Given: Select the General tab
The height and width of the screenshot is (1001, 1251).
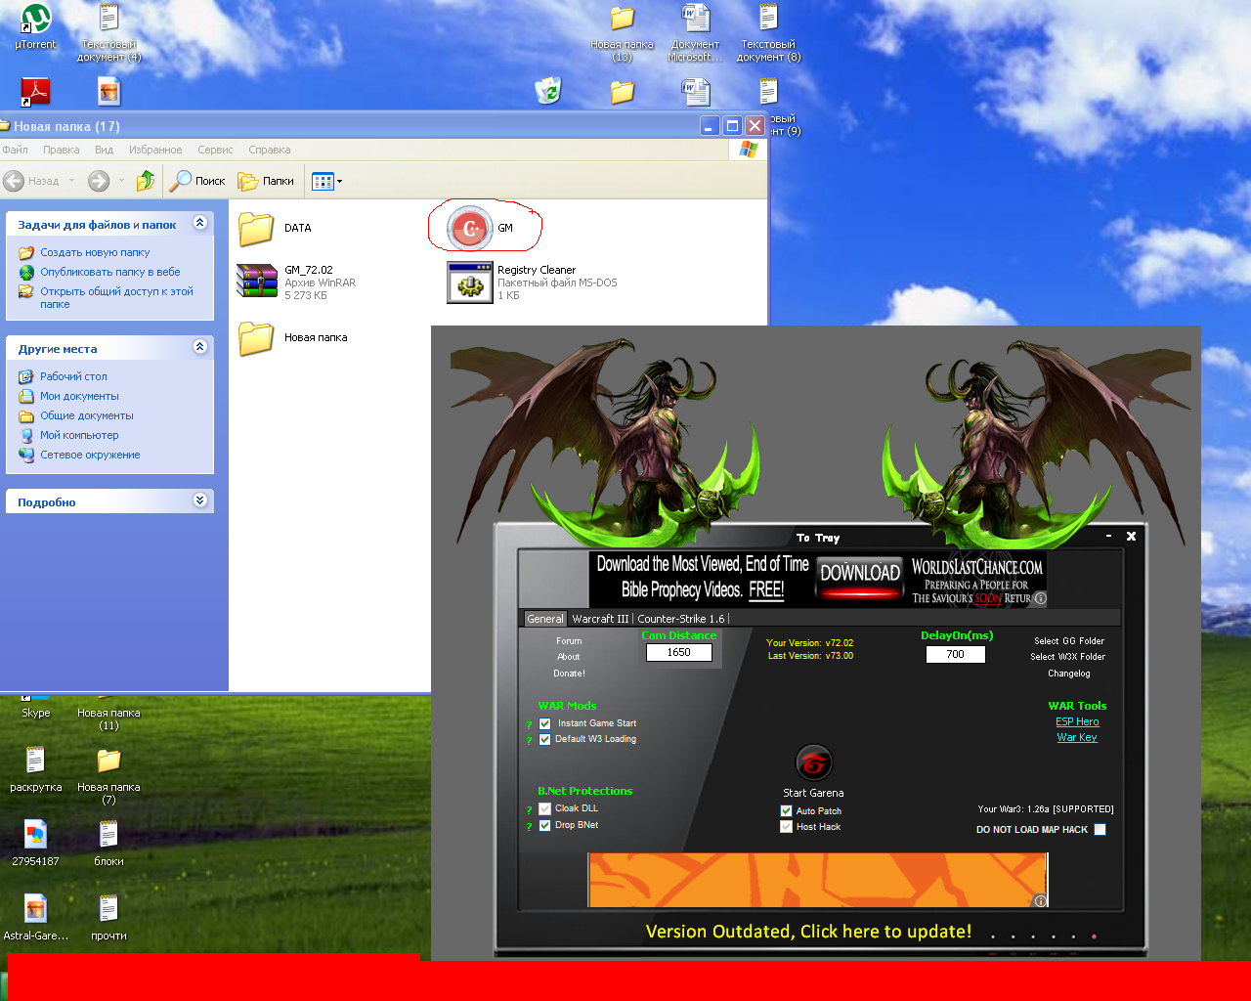Looking at the screenshot, I should (x=545, y=619).
